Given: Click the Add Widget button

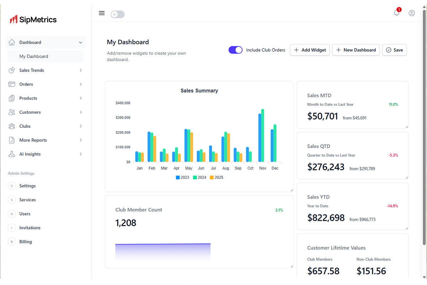Looking at the screenshot, I should [310, 50].
